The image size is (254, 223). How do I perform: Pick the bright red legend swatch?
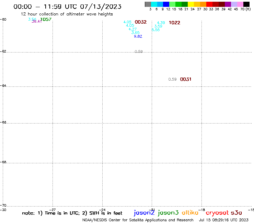[x=209, y=4]
